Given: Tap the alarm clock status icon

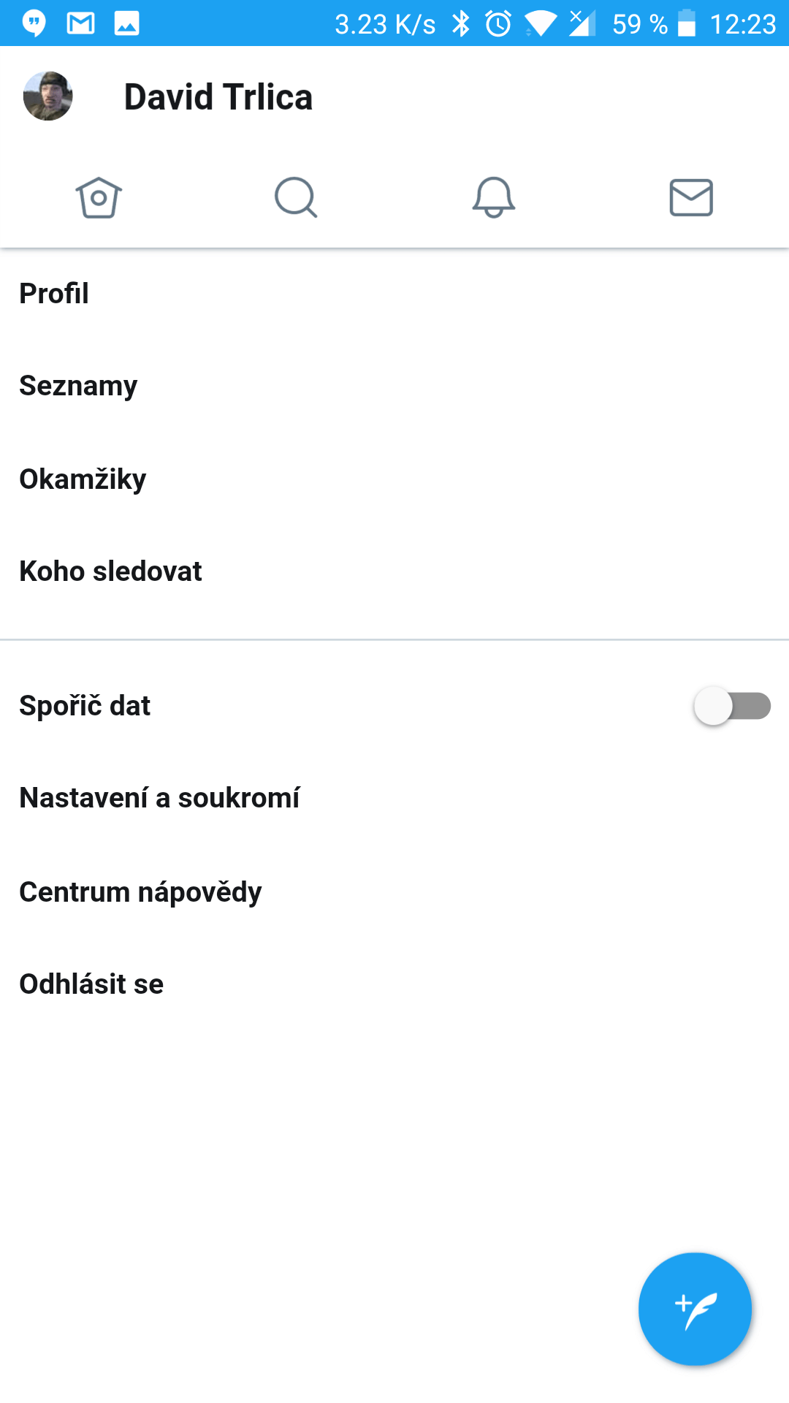Looking at the screenshot, I should pyautogui.click(x=498, y=23).
